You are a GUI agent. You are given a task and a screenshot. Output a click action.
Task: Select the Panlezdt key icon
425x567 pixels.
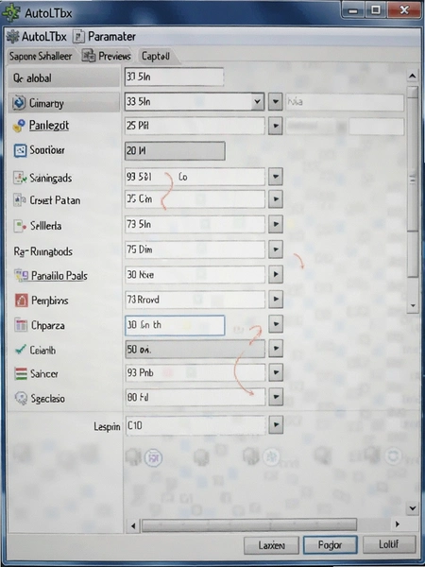click(19, 126)
